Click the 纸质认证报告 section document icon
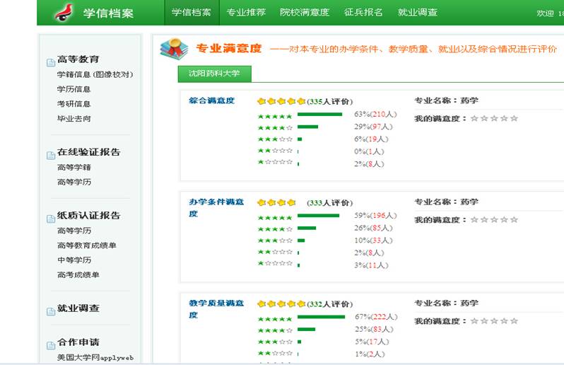 pos(50,219)
